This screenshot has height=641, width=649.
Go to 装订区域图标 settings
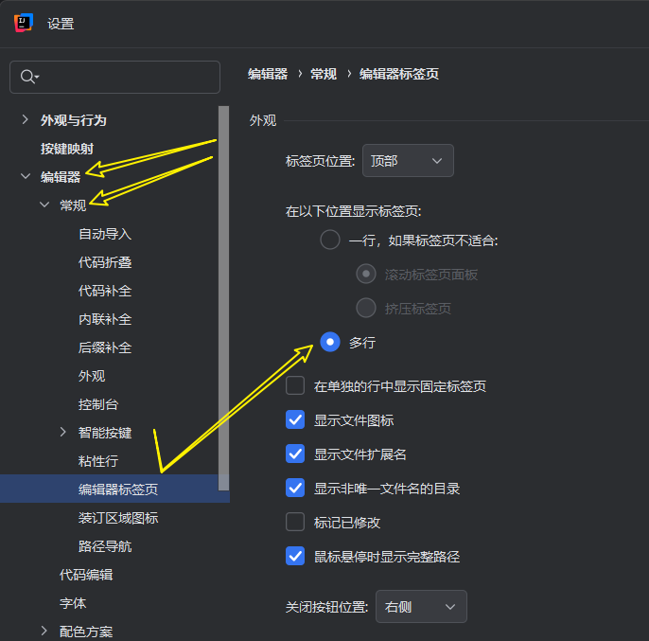[x=118, y=518]
